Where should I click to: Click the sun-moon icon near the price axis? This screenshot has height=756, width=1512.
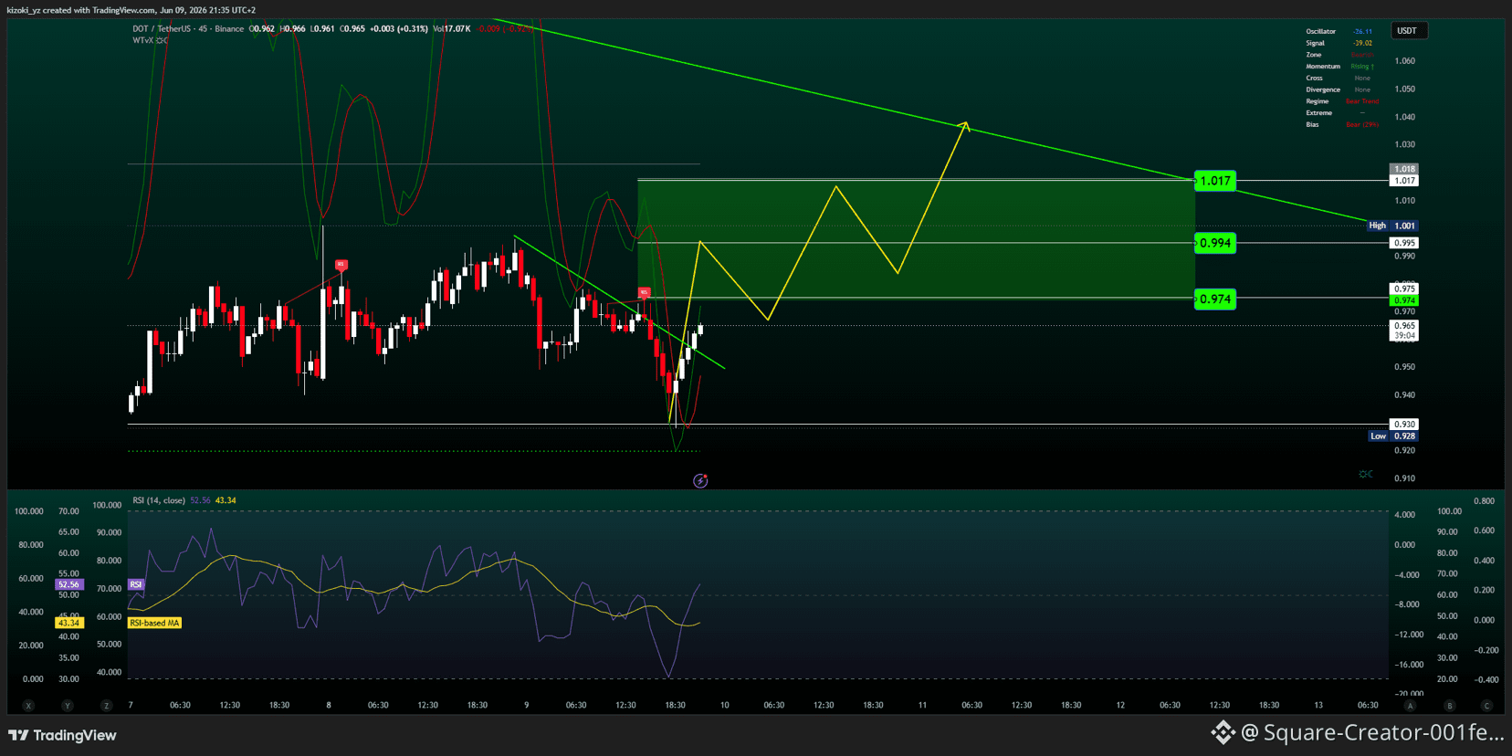[1365, 474]
